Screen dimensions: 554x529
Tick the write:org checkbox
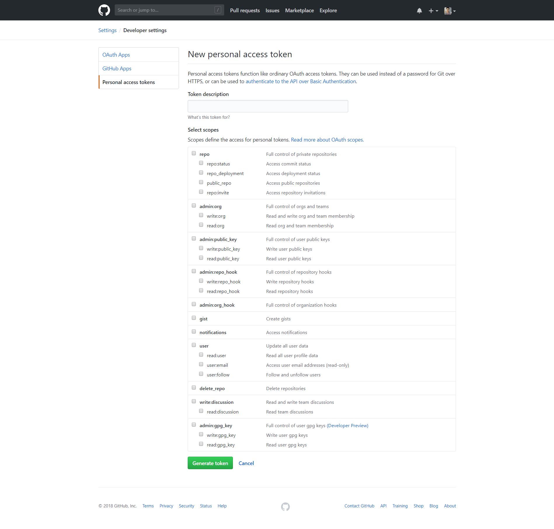201,215
